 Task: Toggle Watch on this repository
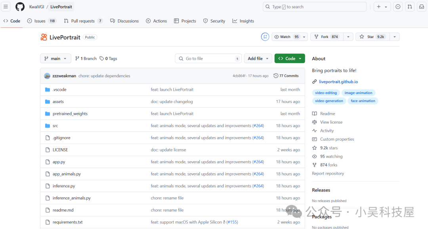click(286, 37)
